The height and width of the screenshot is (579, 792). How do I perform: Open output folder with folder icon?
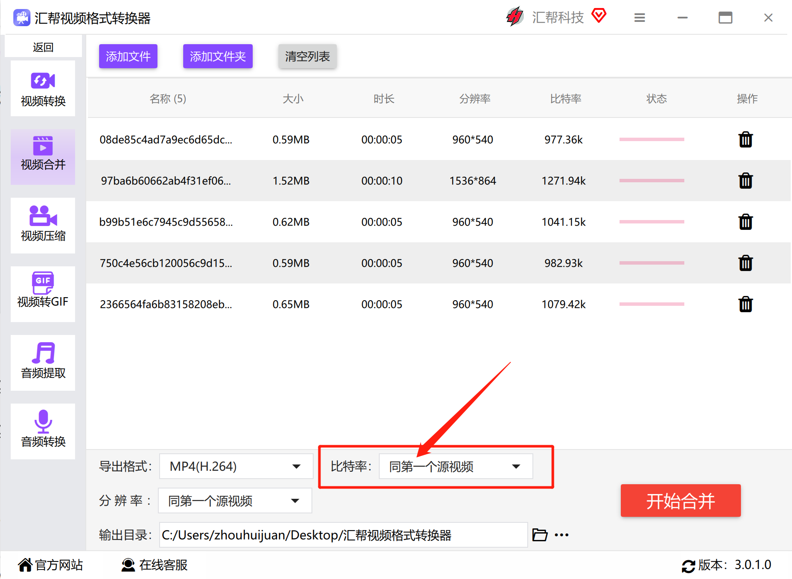pyautogui.click(x=540, y=535)
